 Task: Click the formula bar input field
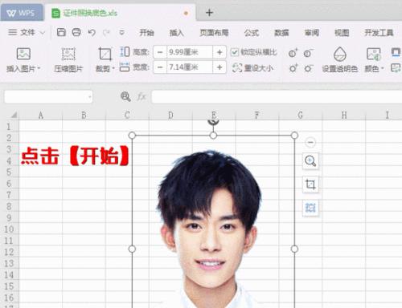(x=277, y=96)
